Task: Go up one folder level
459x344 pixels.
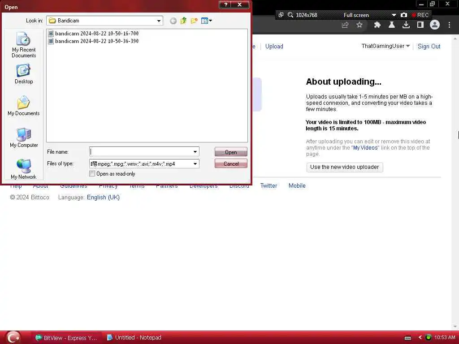Action: (x=183, y=21)
